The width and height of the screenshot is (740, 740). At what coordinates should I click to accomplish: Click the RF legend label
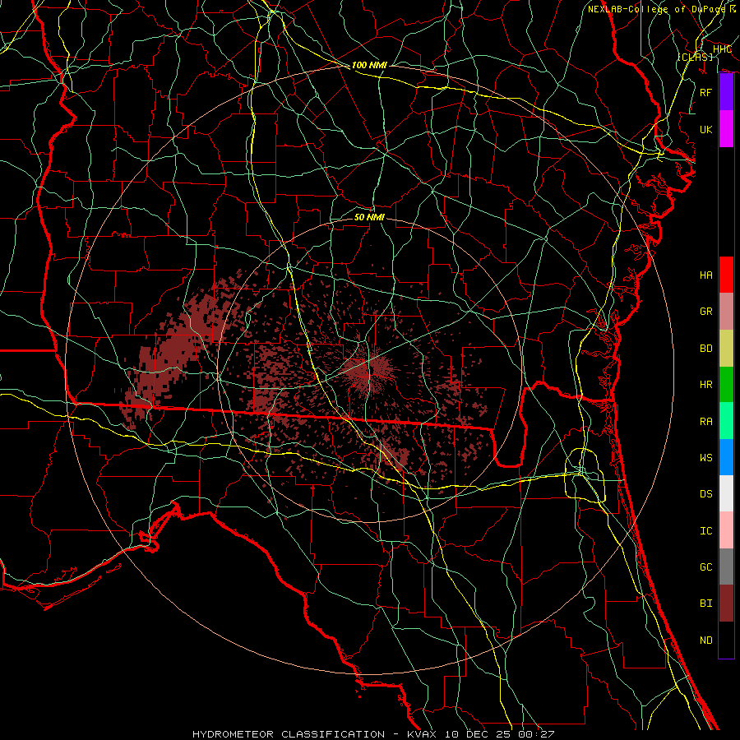706,92
